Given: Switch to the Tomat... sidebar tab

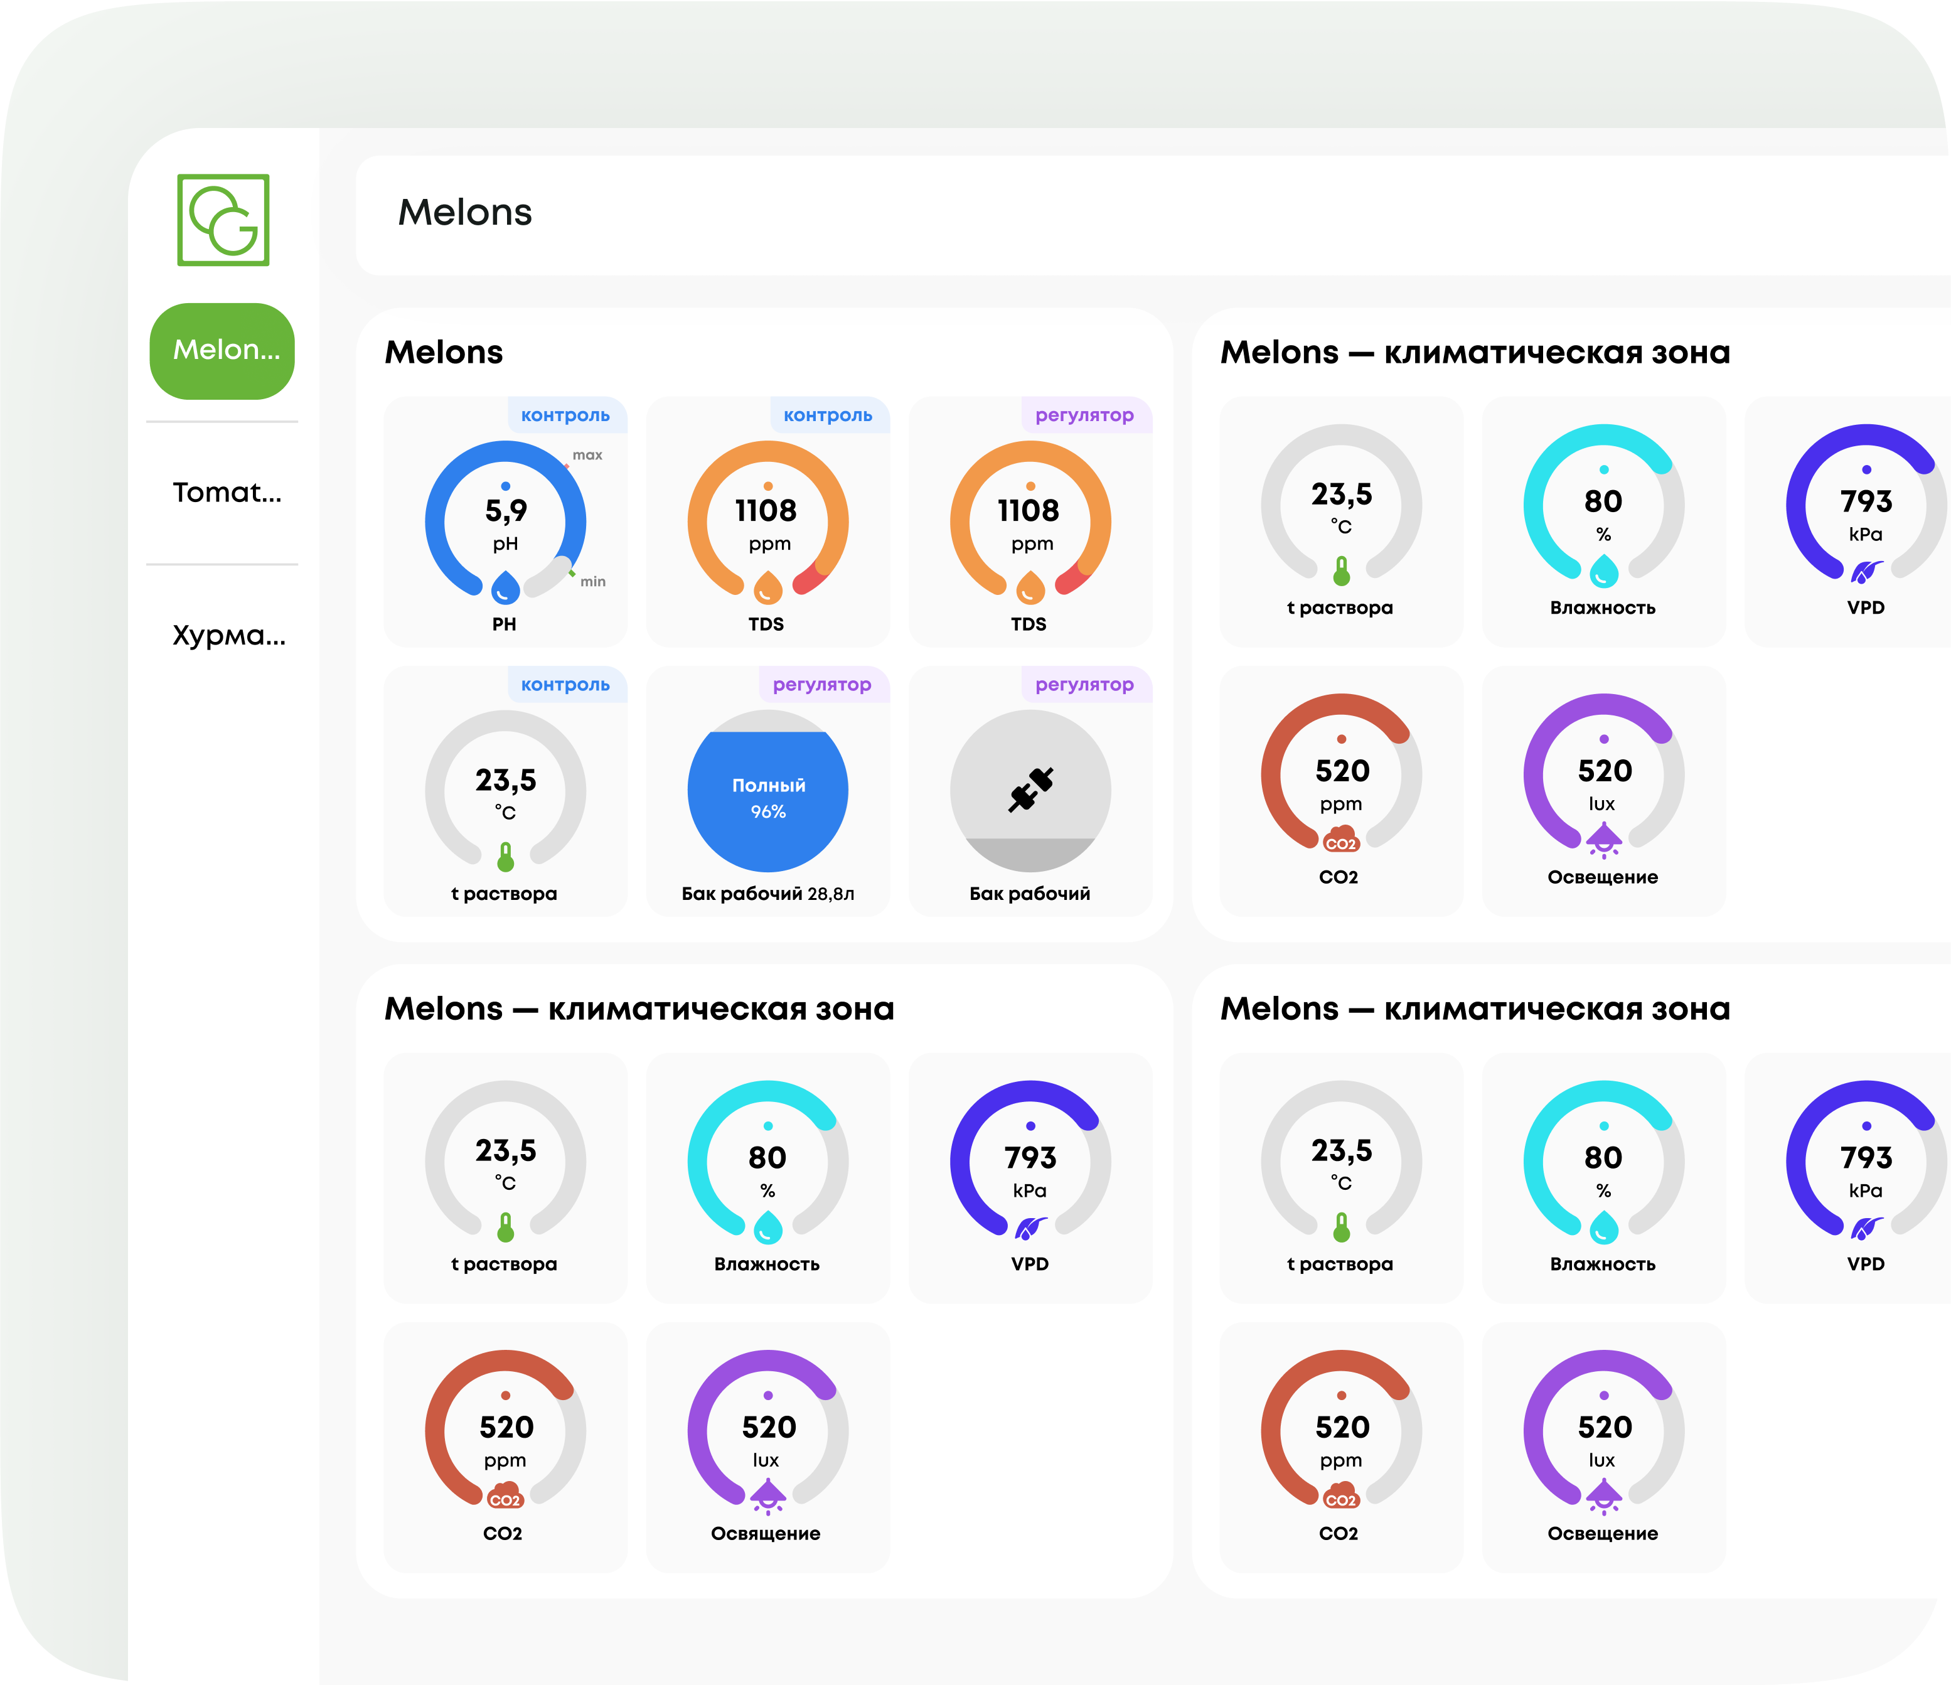Looking at the screenshot, I should coord(226,493).
